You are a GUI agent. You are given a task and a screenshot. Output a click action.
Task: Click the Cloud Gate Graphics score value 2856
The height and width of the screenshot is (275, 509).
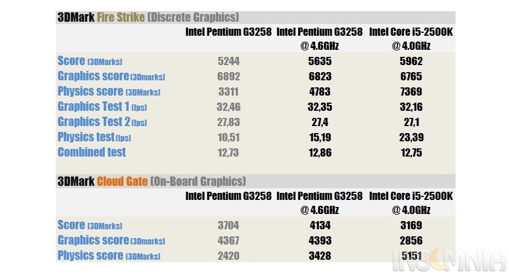(412, 240)
